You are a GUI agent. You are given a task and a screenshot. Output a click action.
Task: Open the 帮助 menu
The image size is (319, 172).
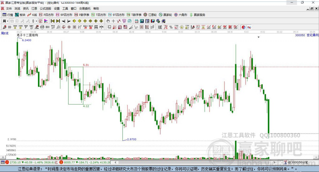click(x=96, y=8)
